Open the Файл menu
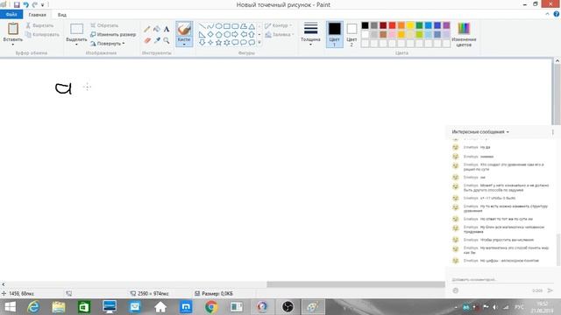561x315 pixels. pyautogui.click(x=11, y=14)
